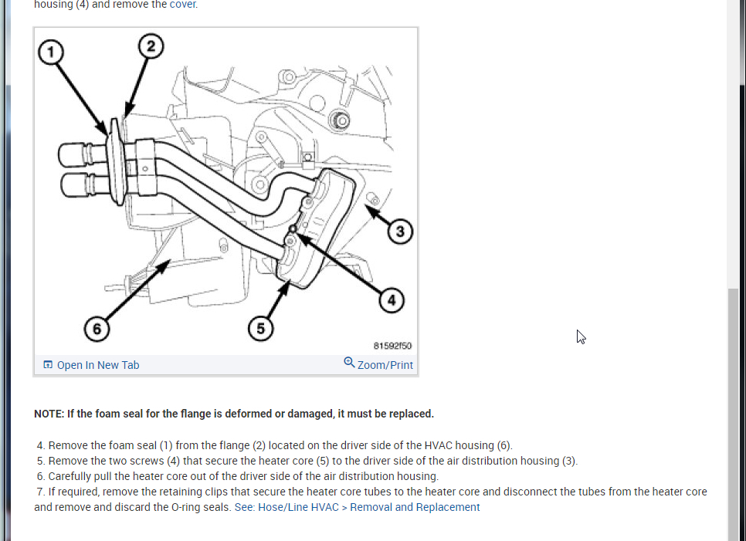Screen dimensions: 746x541
Task: Click the page vertical scrollbar thumb
Action: 733,414
